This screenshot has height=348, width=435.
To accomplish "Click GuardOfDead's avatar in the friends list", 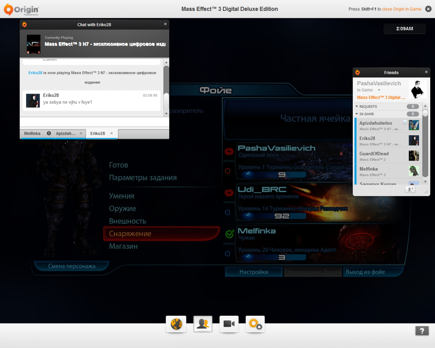I will [x=414, y=156].
